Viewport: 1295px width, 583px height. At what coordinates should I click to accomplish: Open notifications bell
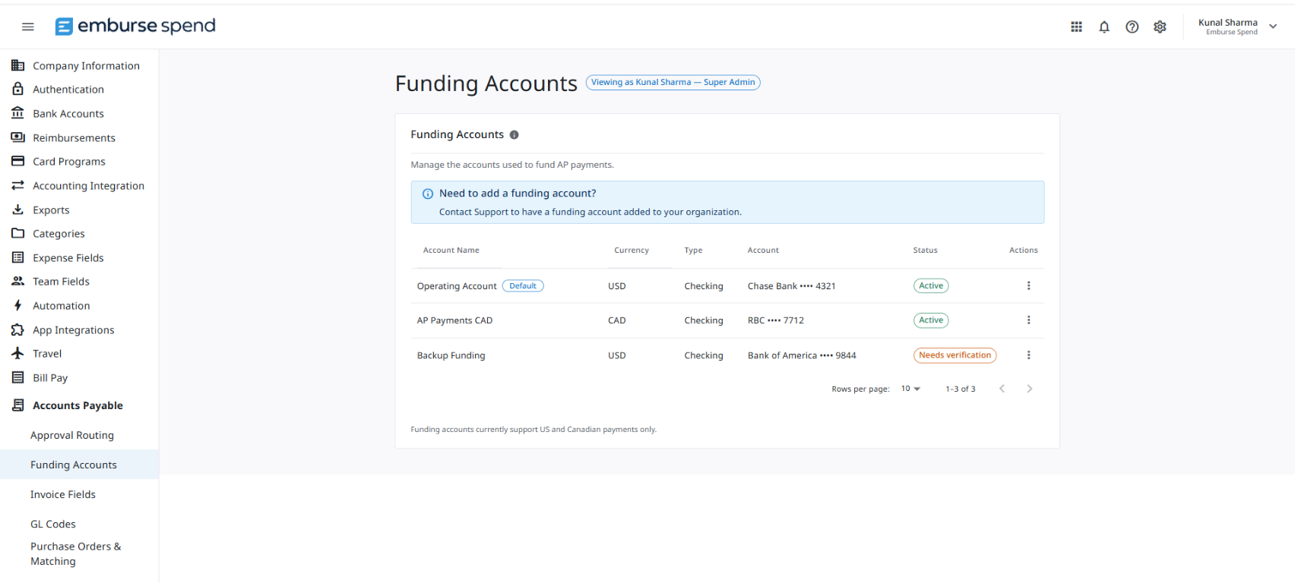pyautogui.click(x=1104, y=27)
